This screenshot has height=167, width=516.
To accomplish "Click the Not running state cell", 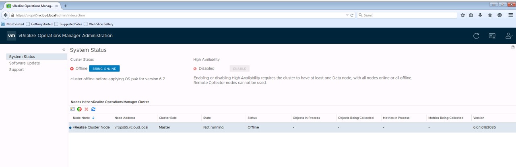I will (x=213, y=127).
